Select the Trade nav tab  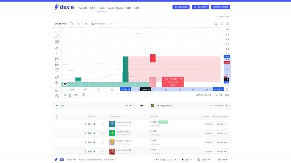(x=101, y=8)
